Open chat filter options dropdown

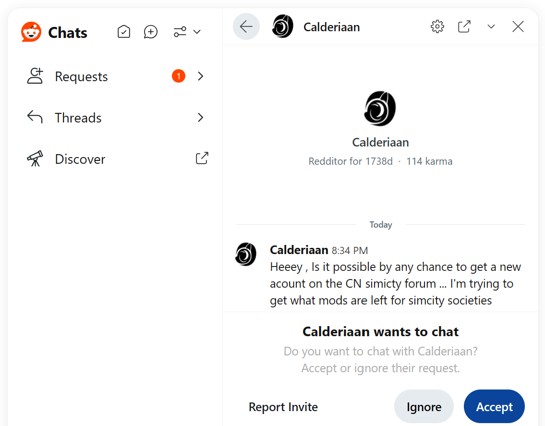[x=187, y=32]
